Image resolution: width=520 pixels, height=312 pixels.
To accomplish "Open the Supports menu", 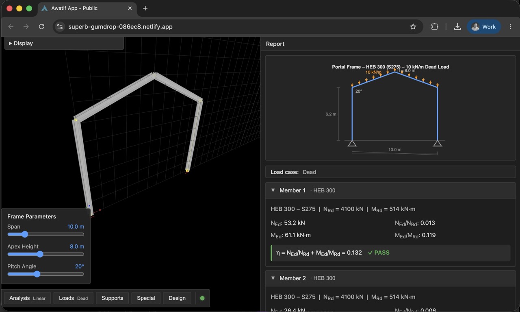I will [112, 298].
